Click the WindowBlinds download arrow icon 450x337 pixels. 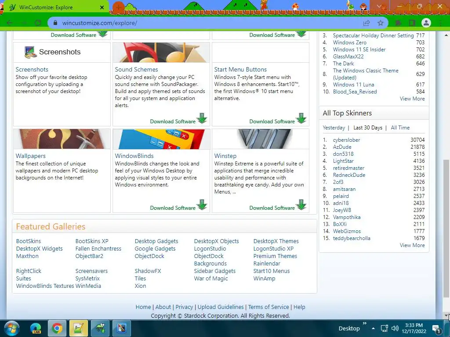202,204
